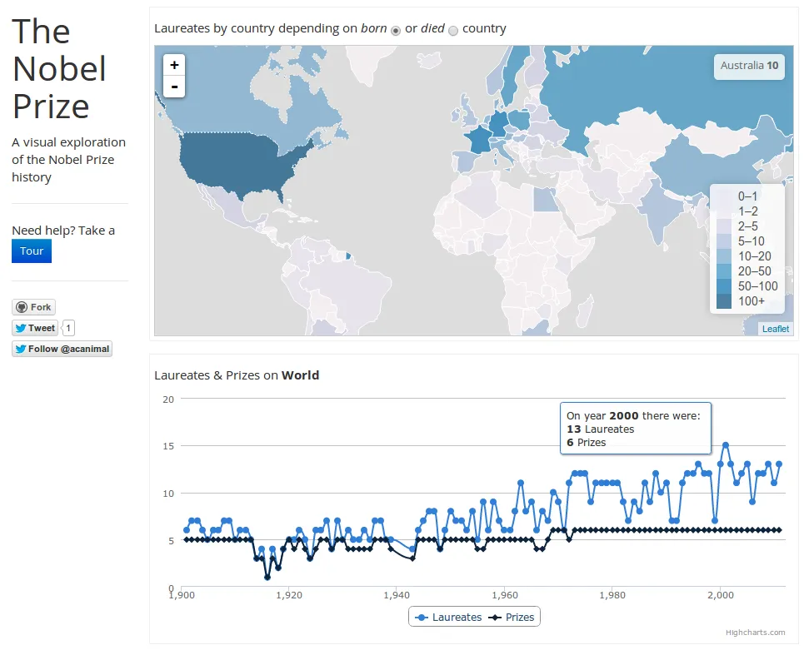
Task: Zoom in the map with plus button
Action: [x=174, y=65]
